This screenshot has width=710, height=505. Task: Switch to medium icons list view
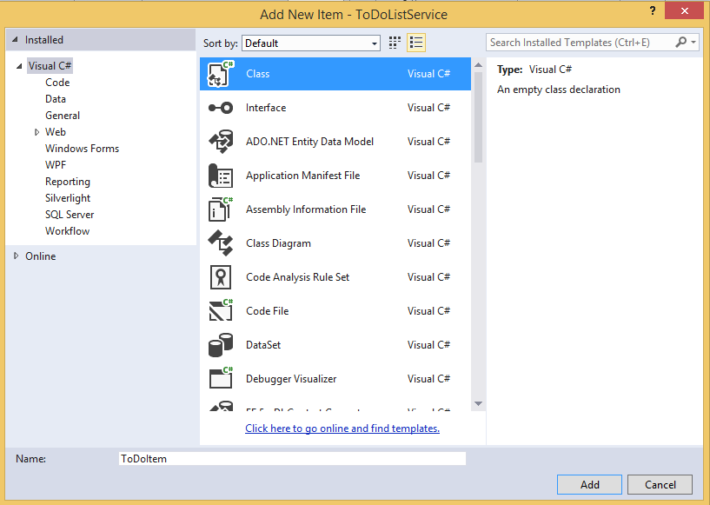tap(416, 43)
